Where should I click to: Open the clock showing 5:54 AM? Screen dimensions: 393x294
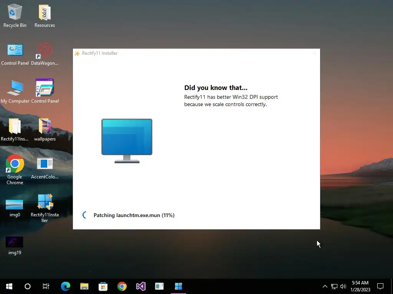coord(360,286)
